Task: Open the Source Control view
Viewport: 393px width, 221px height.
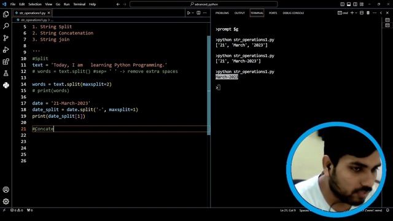Action: [6, 38]
